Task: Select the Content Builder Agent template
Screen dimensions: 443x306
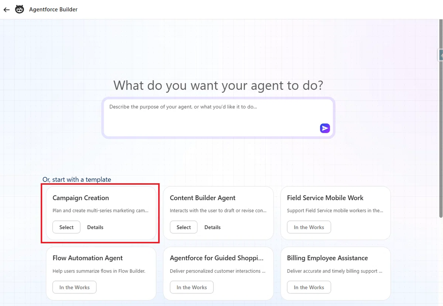Action: (x=183, y=227)
